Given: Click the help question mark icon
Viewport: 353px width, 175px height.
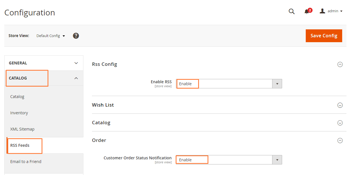Looking at the screenshot, I should pyautogui.click(x=76, y=36).
